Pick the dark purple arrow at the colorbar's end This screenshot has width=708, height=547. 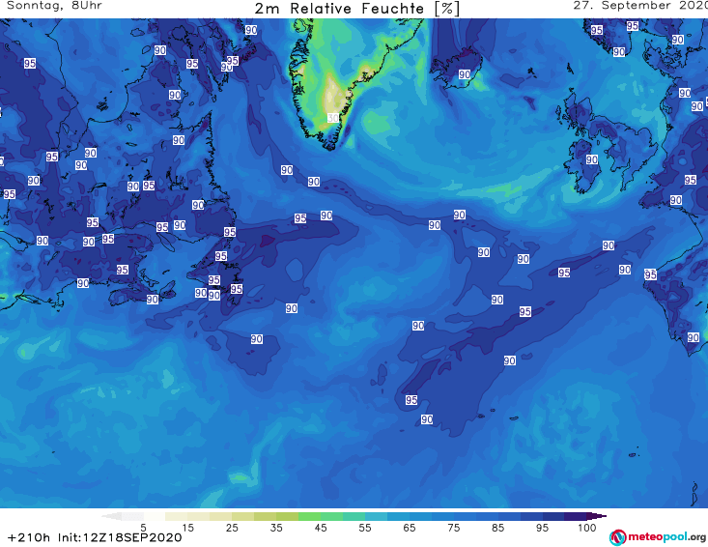tap(597, 517)
